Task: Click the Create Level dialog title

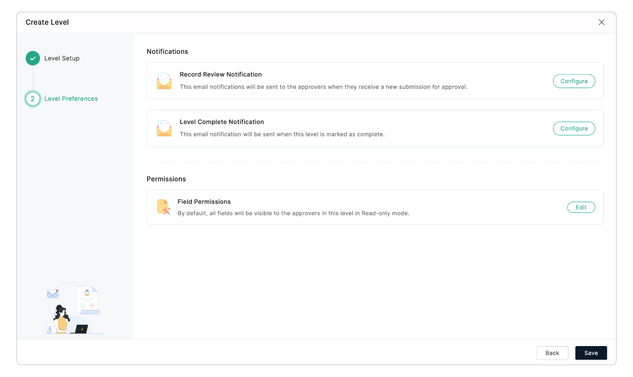Action: (47, 22)
